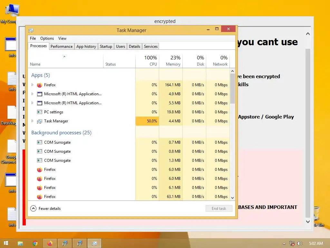Click Task Manager 50.0% CPU cell
This screenshot has width=330, height=248.
pyautogui.click(x=147, y=121)
